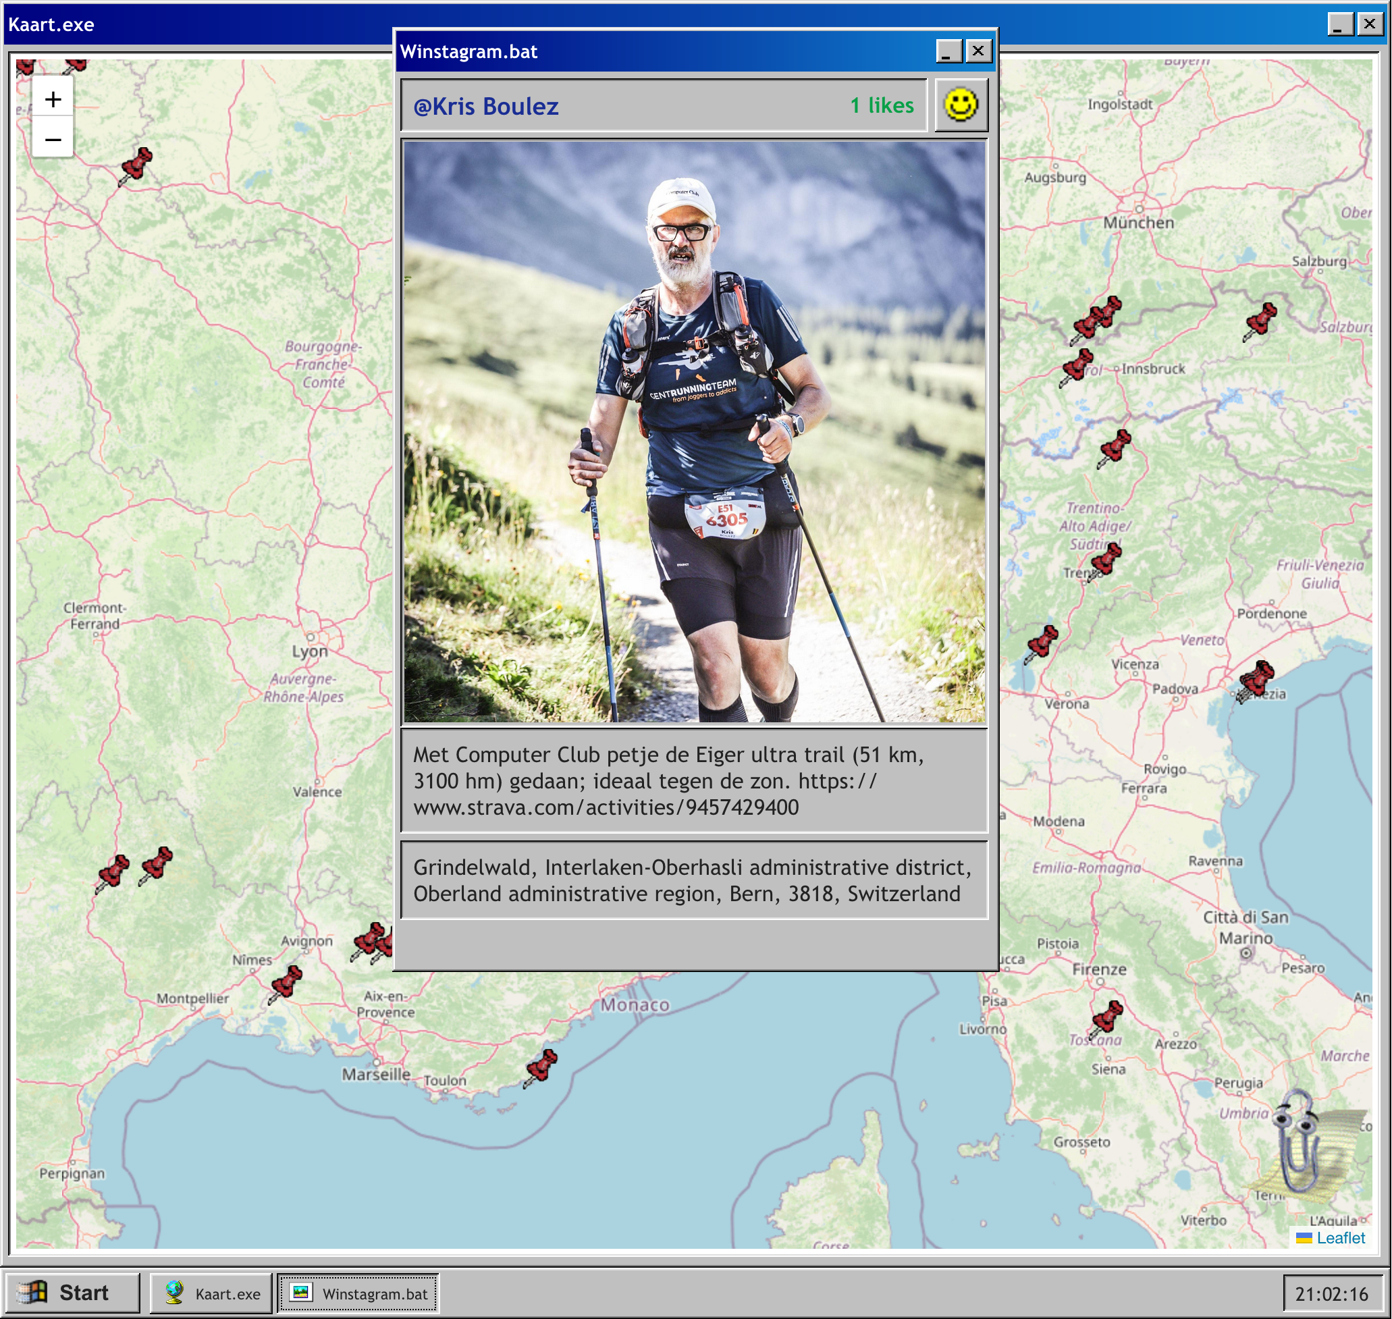Open the pushpin near Innsbruck

(x=1077, y=367)
